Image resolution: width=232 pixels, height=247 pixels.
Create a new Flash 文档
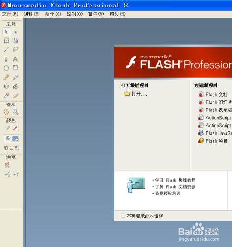click(213, 94)
